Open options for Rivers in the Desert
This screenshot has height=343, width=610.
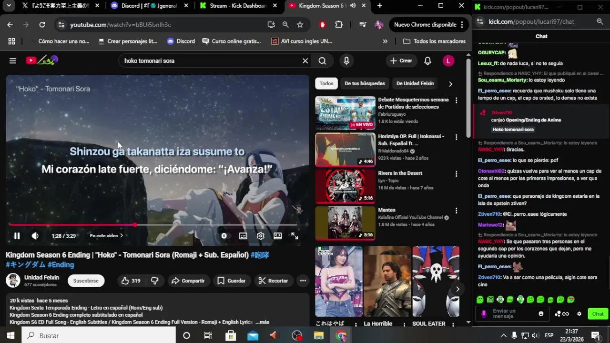456,174
